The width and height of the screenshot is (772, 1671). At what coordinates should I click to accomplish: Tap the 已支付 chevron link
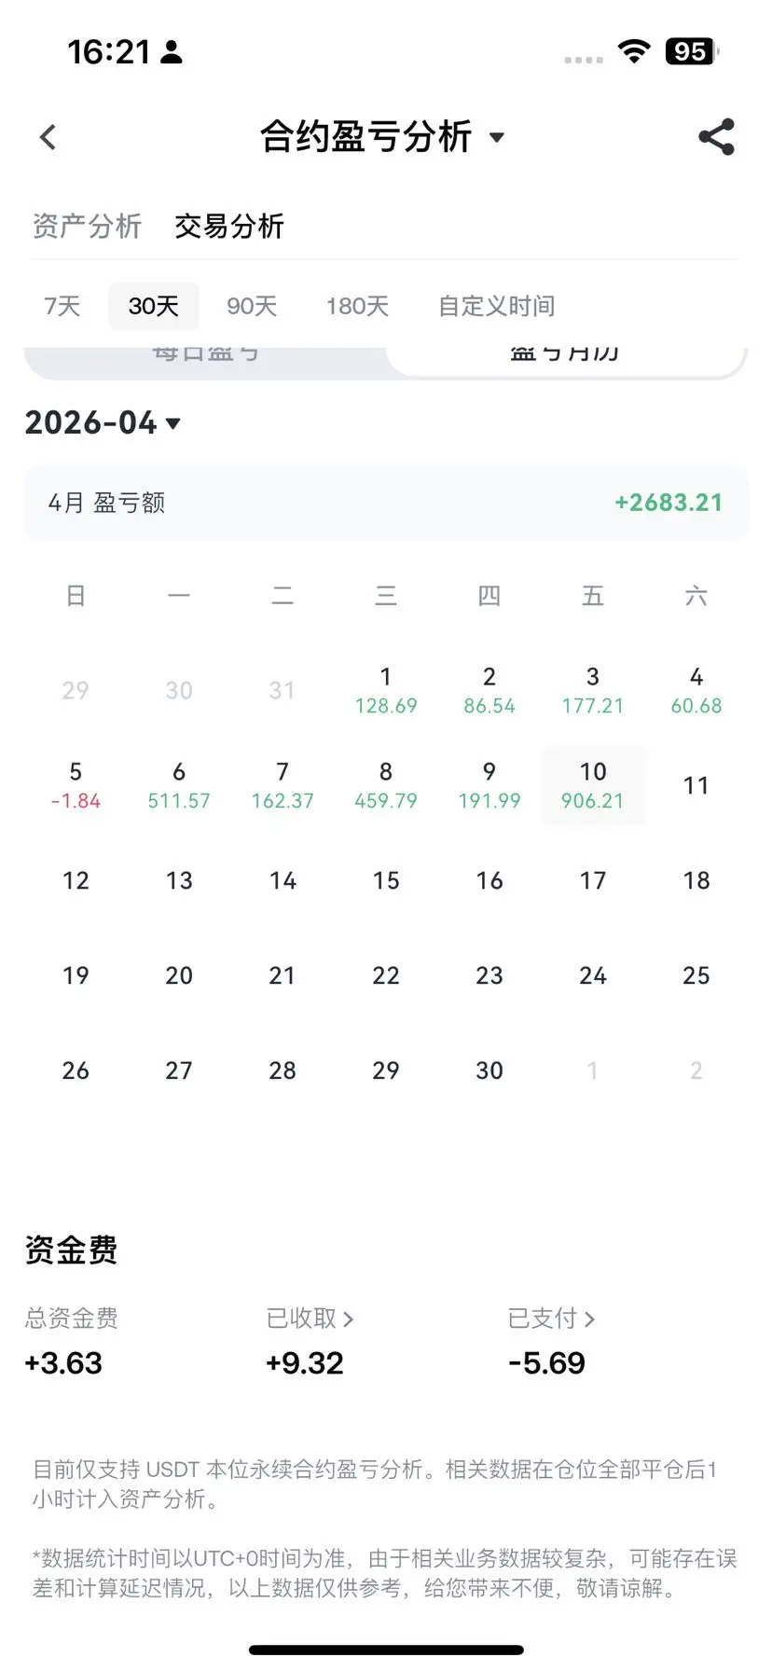(x=551, y=1319)
